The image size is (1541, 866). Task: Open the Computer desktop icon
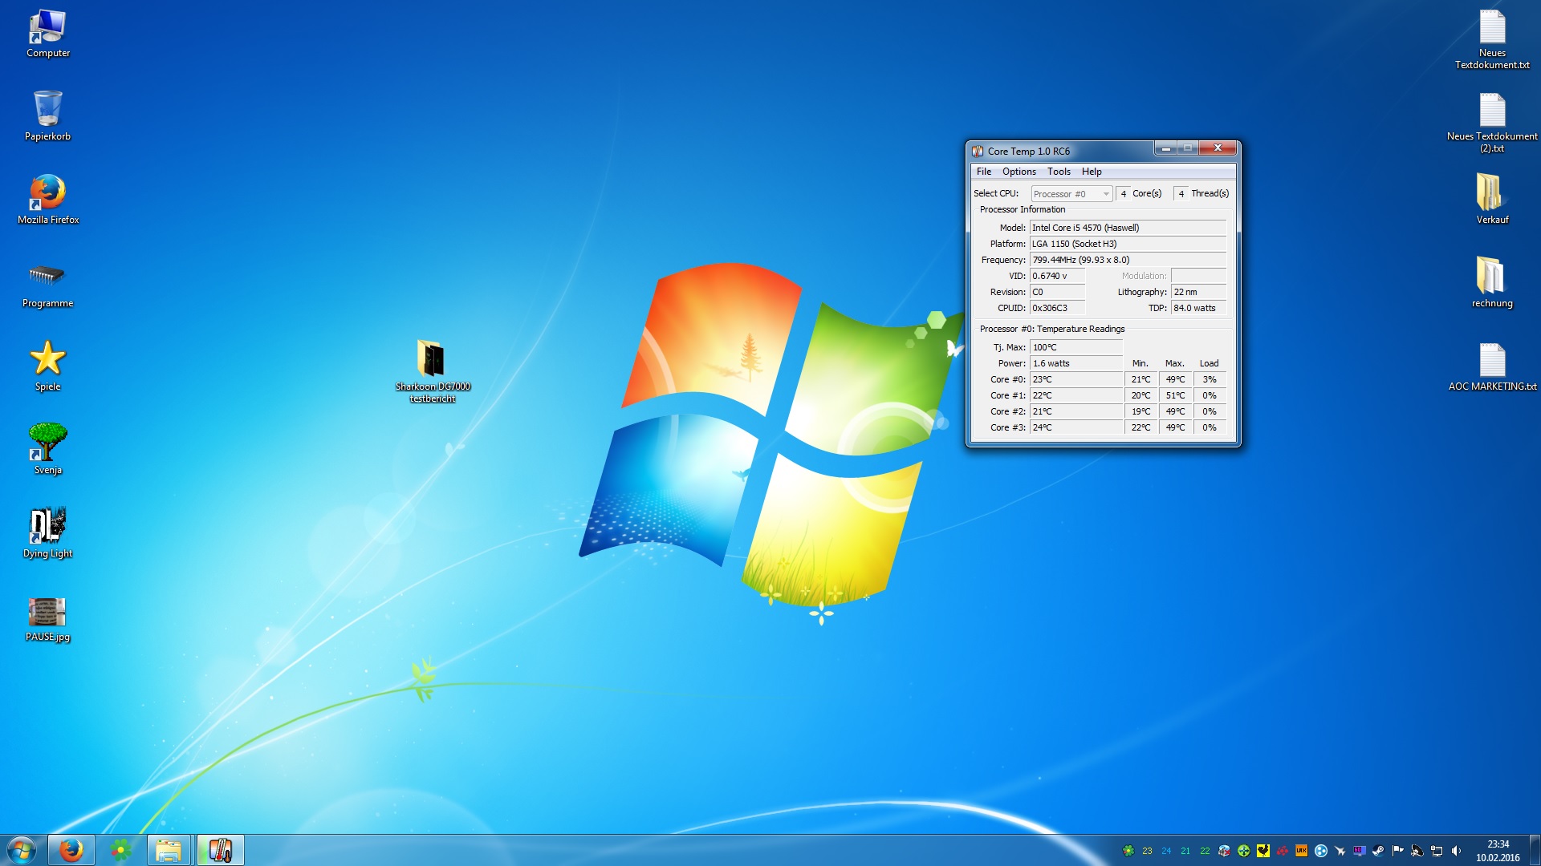[x=48, y=34]
